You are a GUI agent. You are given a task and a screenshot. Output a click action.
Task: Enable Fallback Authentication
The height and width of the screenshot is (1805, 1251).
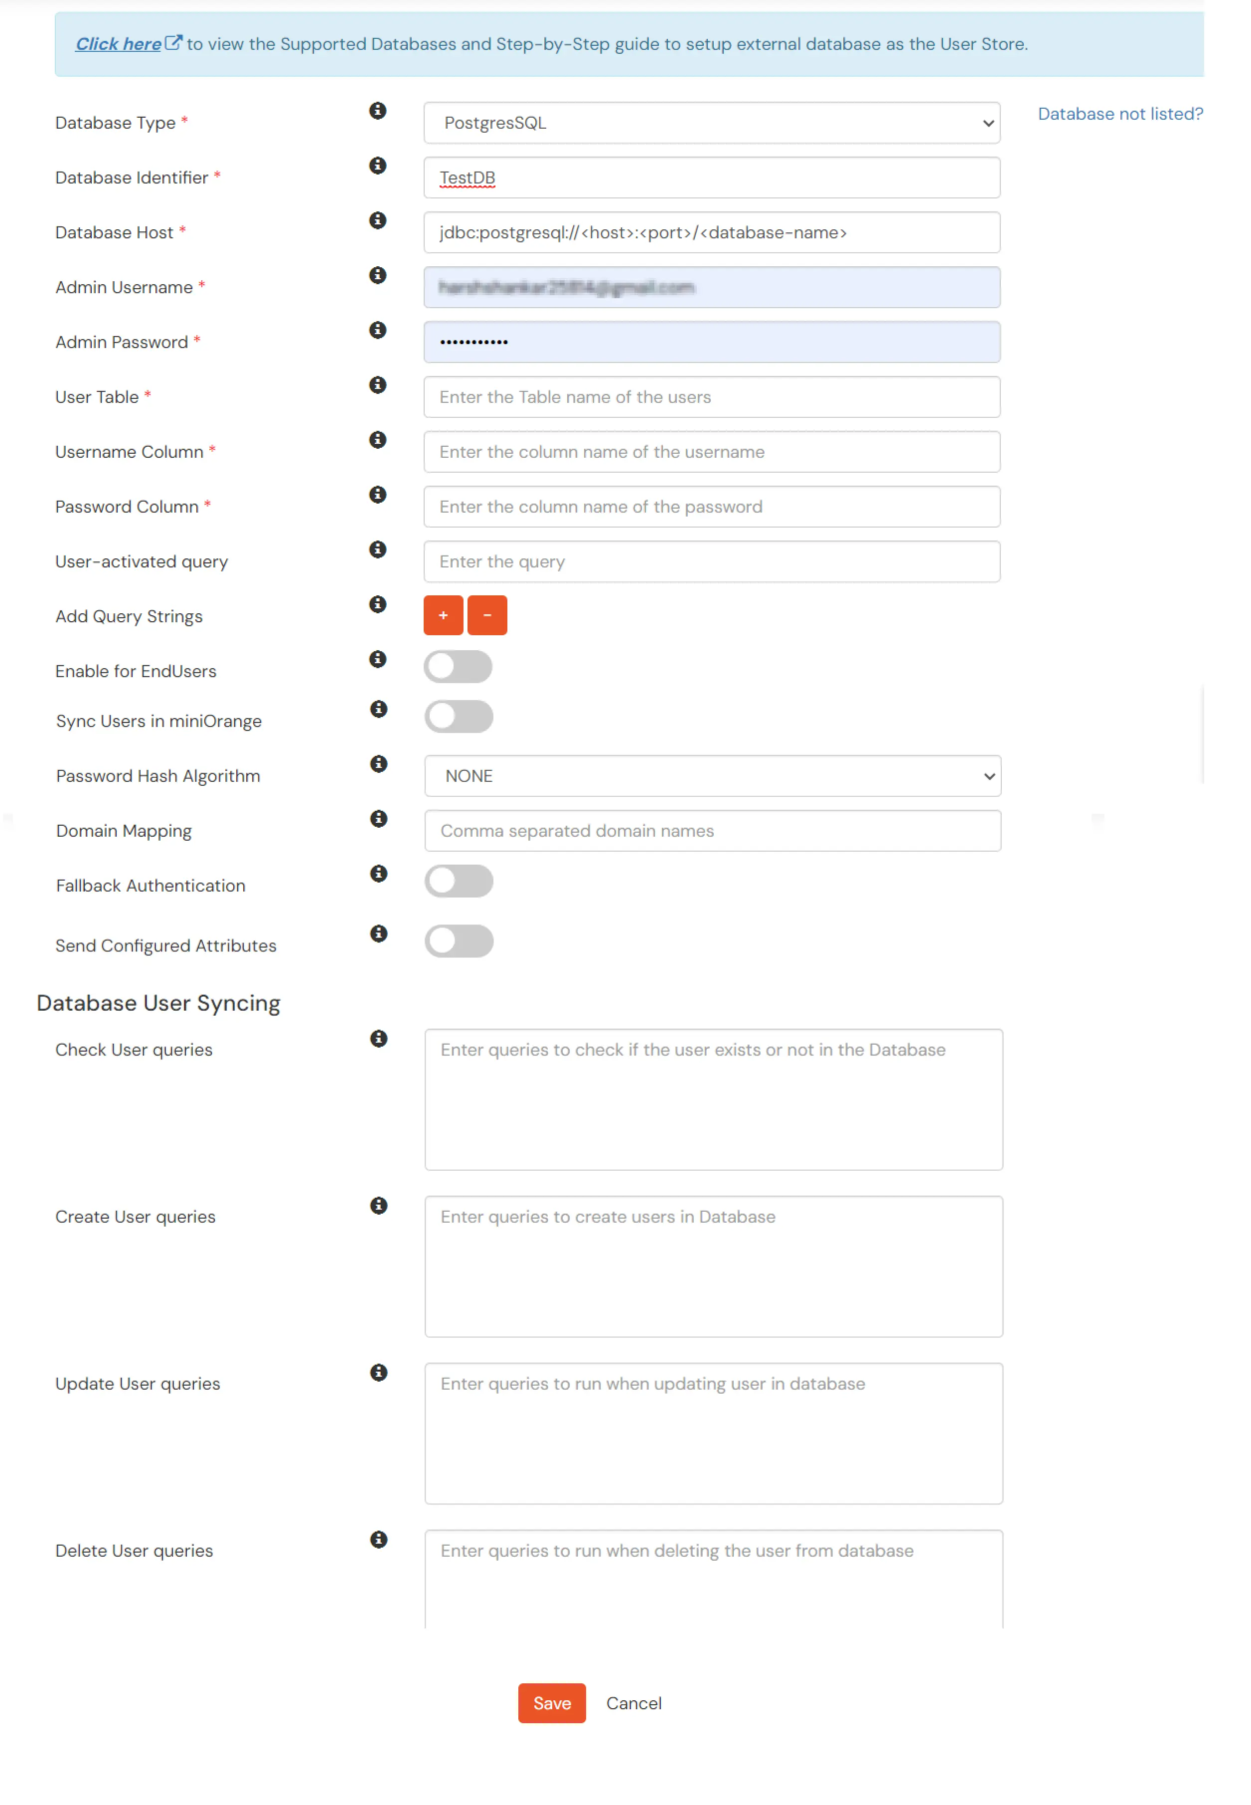(459, 882)
